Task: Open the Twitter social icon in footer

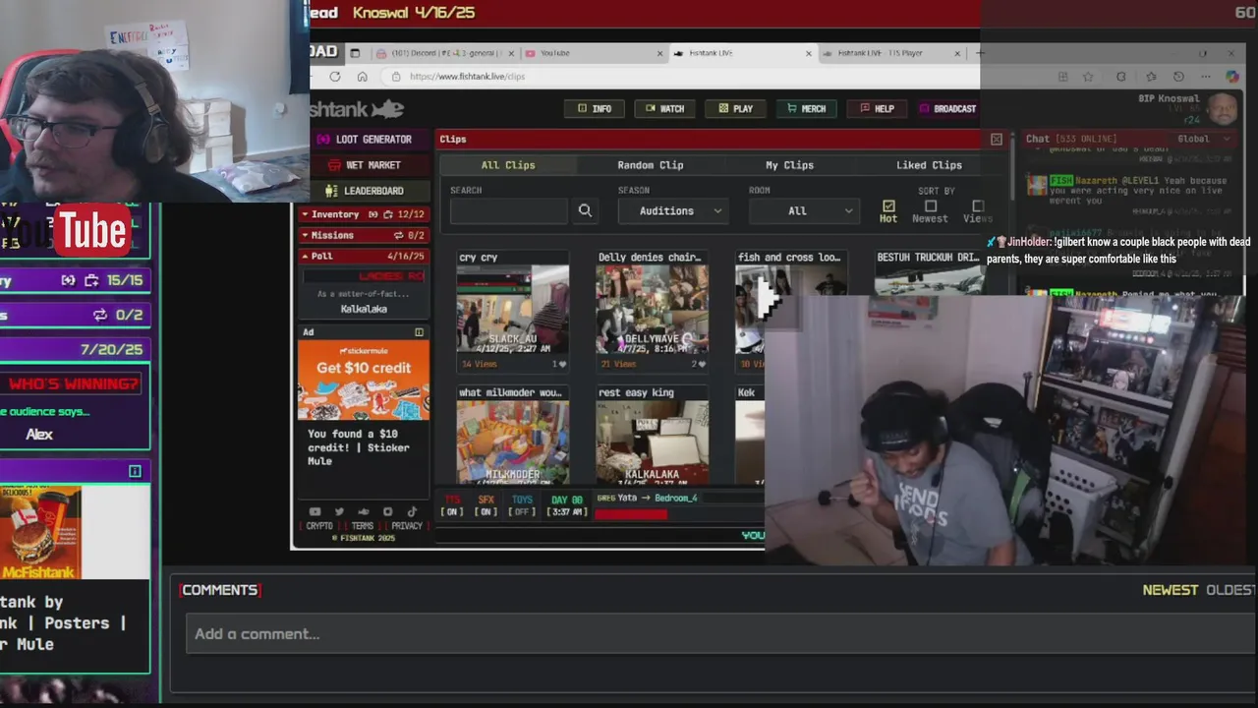Action: [339, 511]
